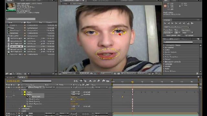
Task: Click red mask vertex near right eye
Action: (x=120, y=34)
